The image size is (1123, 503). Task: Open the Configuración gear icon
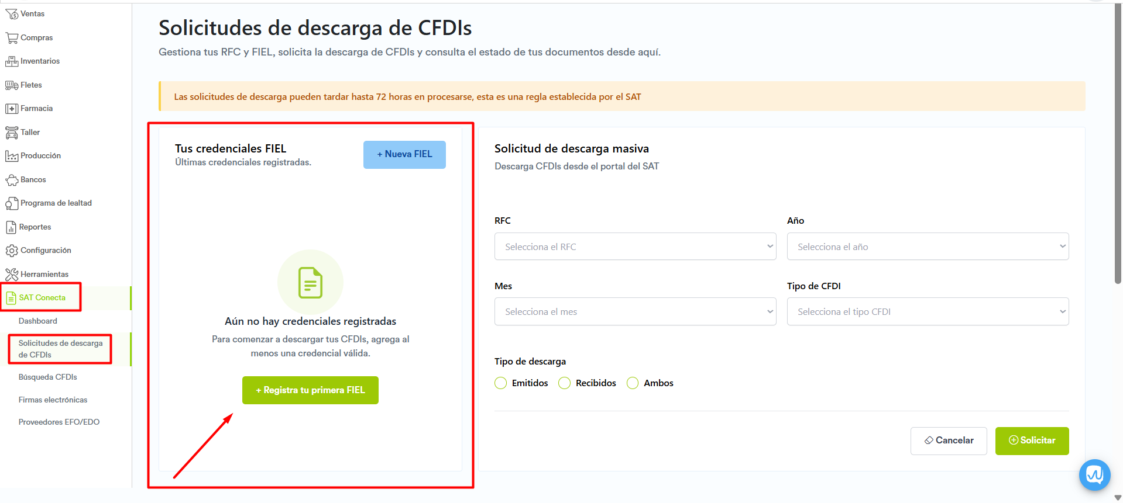click(12, 251)
